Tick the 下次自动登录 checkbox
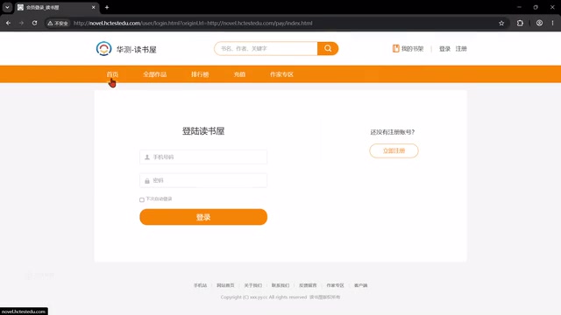Screen dimensions: 561x315 [x=142, y=199]
